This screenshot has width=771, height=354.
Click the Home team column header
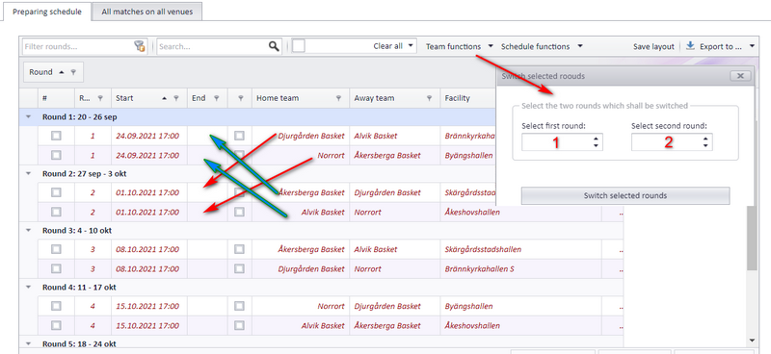click(x=301, y=98)
